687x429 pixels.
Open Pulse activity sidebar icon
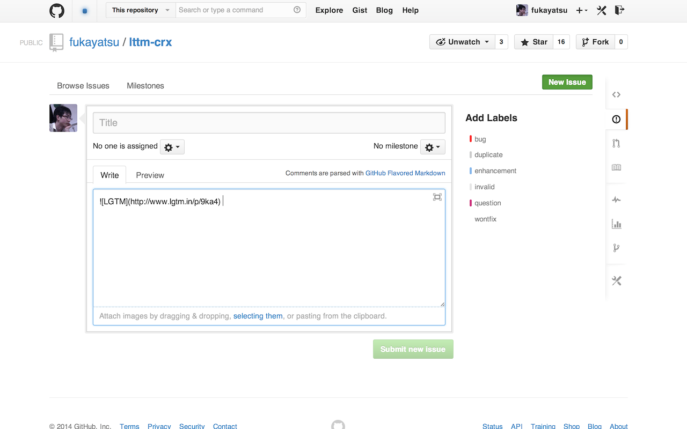coord(616,199)
